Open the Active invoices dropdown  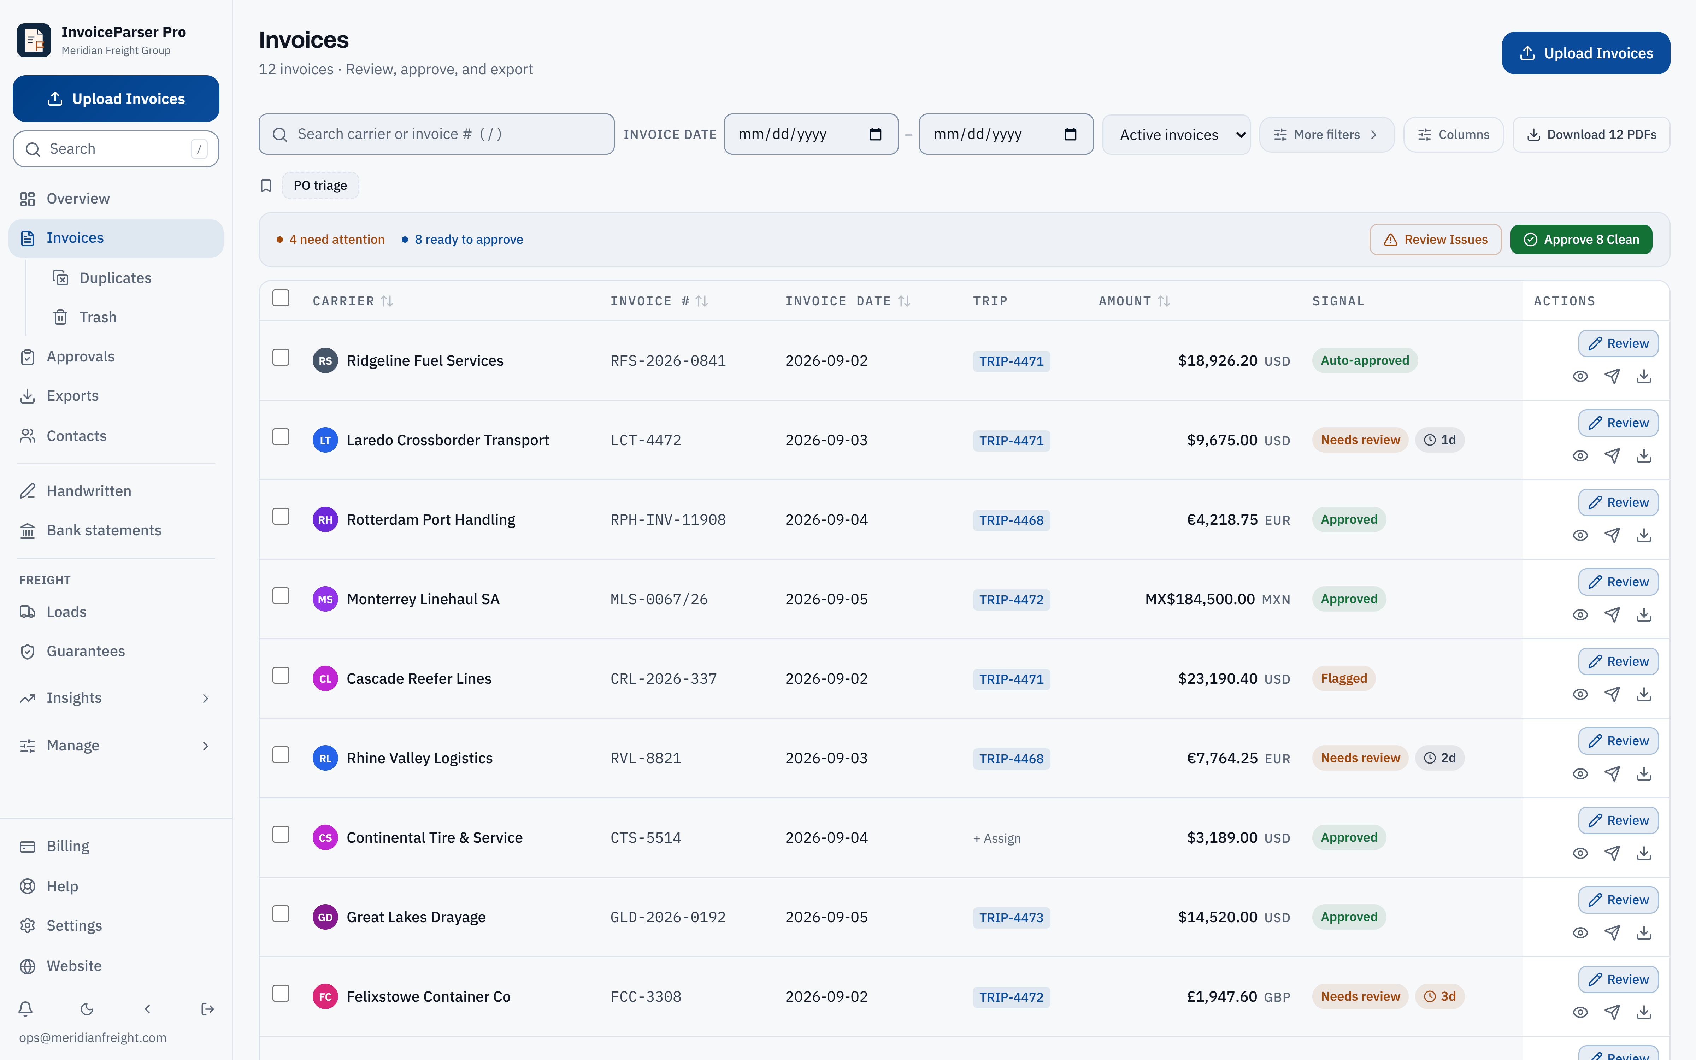point(1176,135)
